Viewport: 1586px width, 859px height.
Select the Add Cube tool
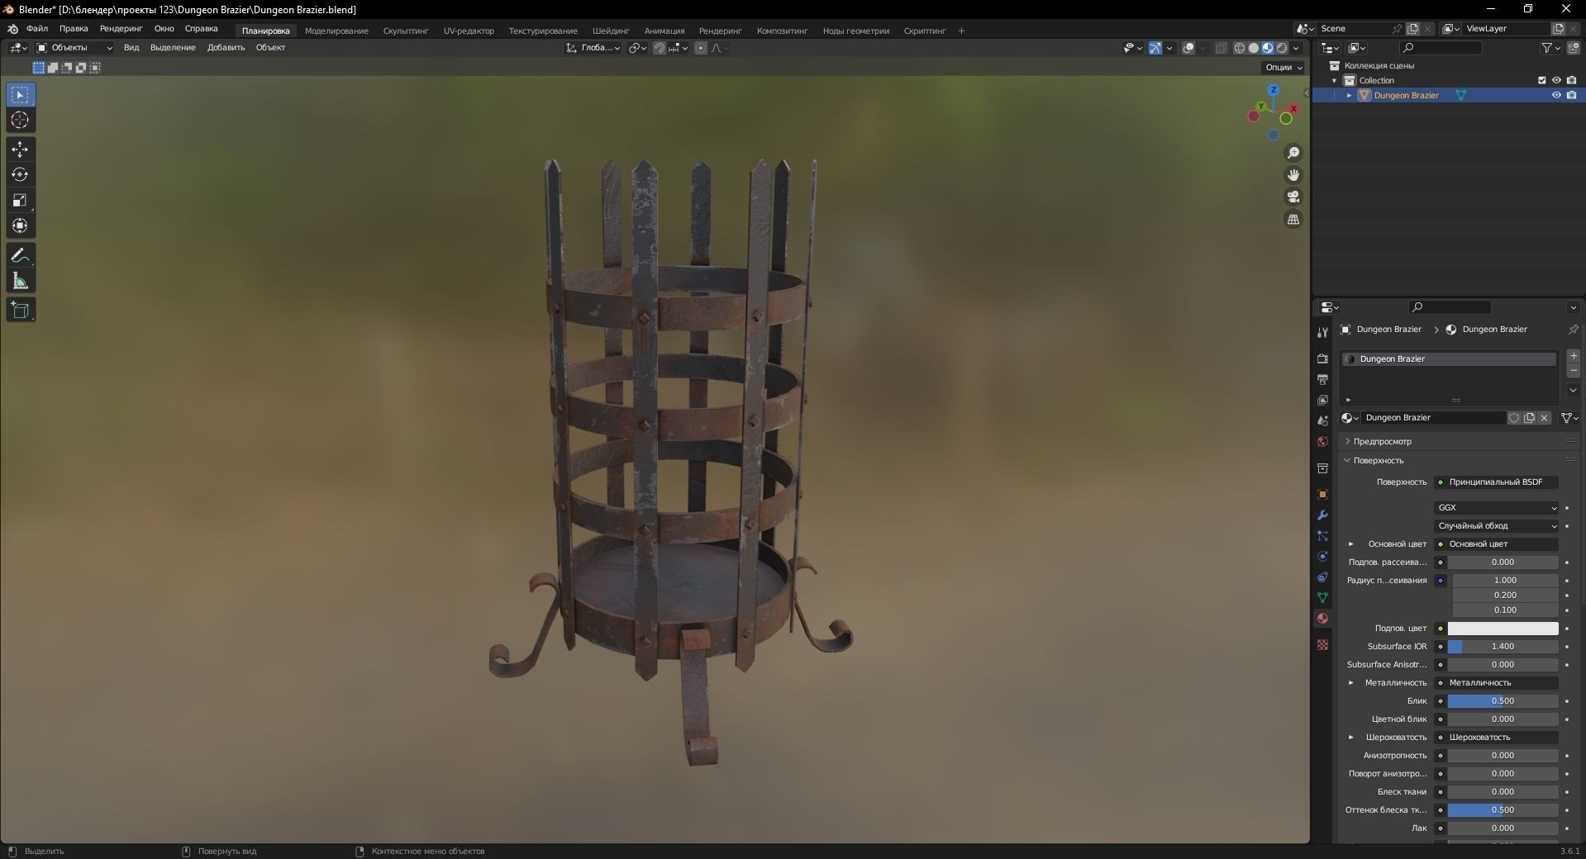coord(20,311)
